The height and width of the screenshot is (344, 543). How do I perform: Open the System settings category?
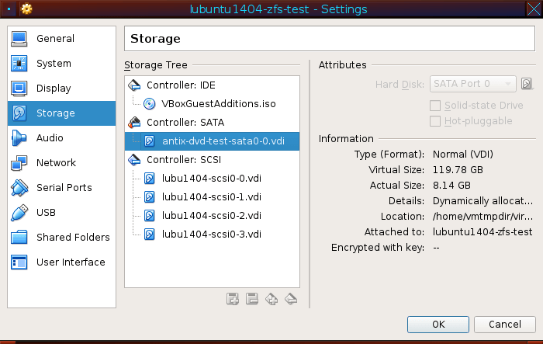(61, 64)
